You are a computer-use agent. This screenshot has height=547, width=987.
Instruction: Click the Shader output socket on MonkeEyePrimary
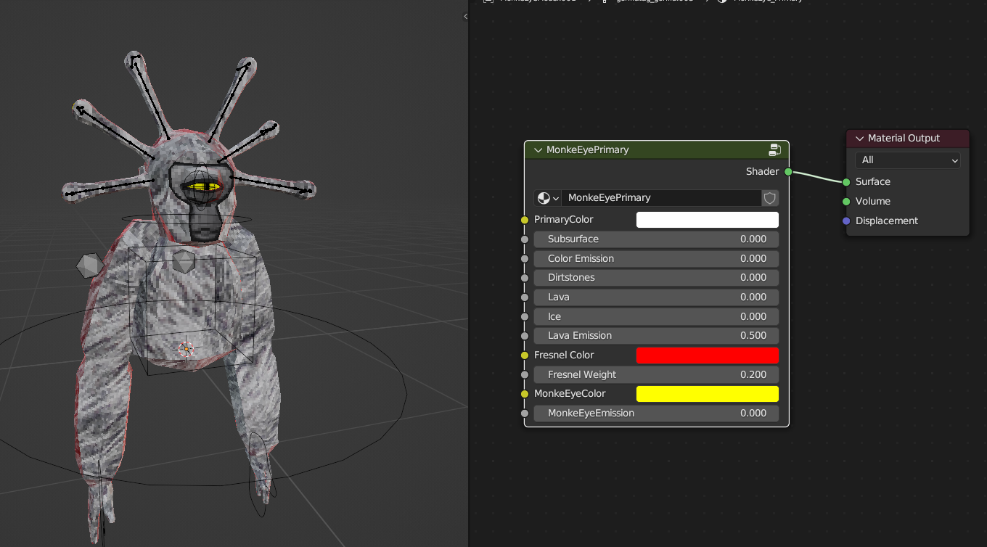pos(787,172)
